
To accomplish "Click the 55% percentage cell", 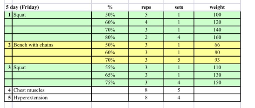I will point(110,68).
